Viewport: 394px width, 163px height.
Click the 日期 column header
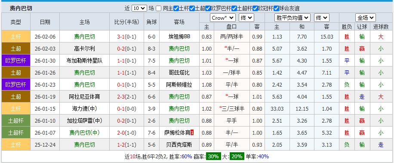(x=45, y=22)
